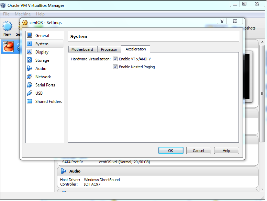Viewport: 267px width, 201px height.
Task: Select the Storage disk icon
Action: [x=30, y=60]
